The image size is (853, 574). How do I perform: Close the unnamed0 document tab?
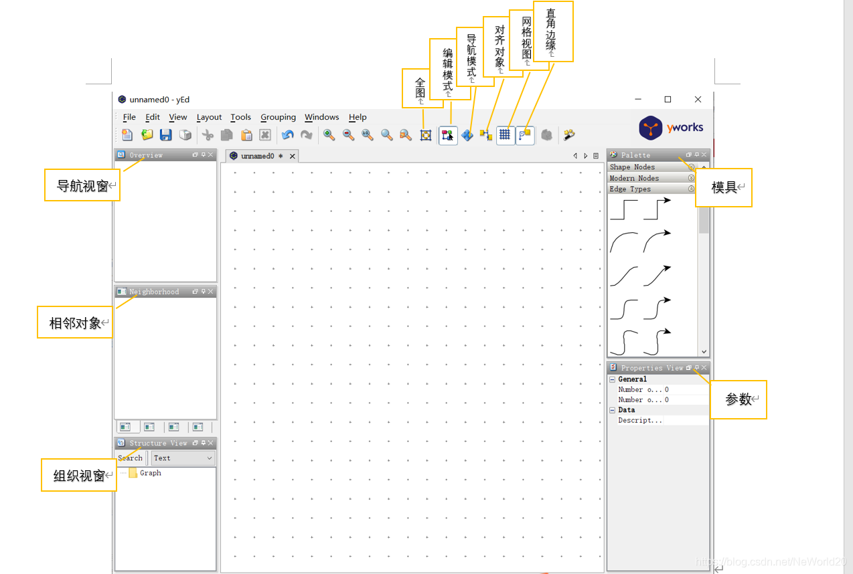coord(293,157)
